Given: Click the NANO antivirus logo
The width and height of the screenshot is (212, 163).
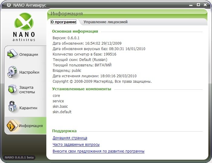Looking at the screenshot, I should (x=24, y=27).
